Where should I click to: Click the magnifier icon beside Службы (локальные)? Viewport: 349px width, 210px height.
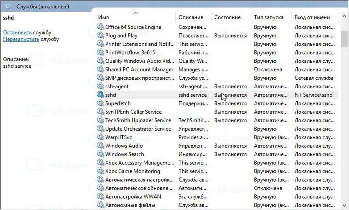pyautogui.click(x=8, y=6)
